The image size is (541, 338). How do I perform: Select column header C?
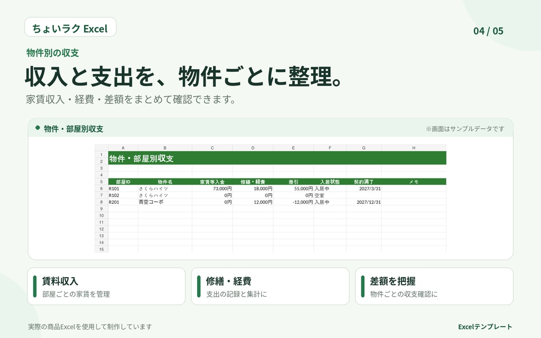coord(212,148)
